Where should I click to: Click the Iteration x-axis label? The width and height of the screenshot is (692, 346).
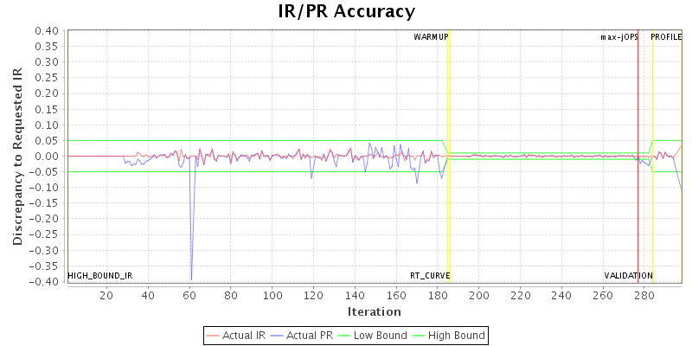click(374, 311)
